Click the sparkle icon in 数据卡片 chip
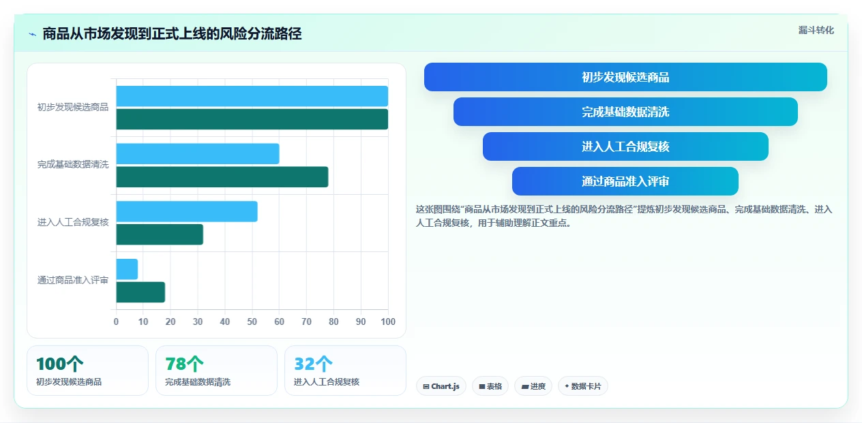The image size is (862, 423). [567, 386]
